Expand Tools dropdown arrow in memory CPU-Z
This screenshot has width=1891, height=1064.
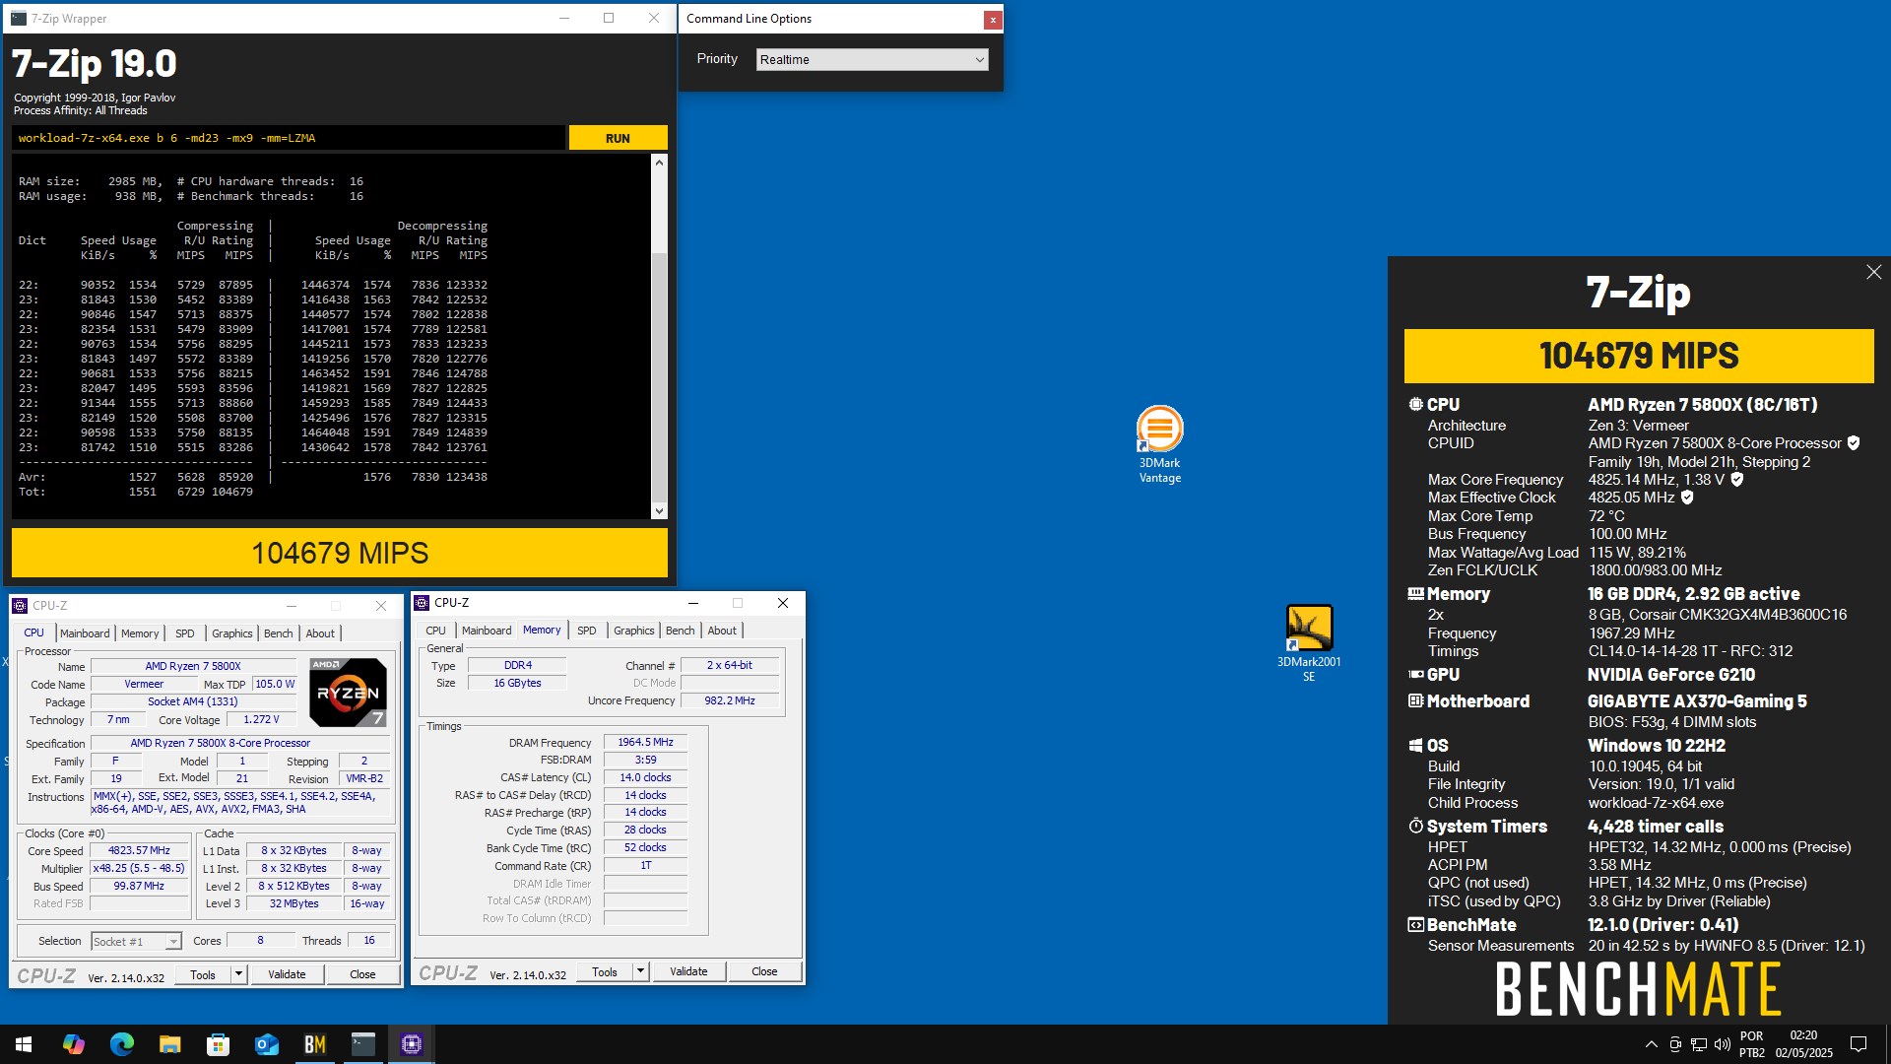point(639,971)
